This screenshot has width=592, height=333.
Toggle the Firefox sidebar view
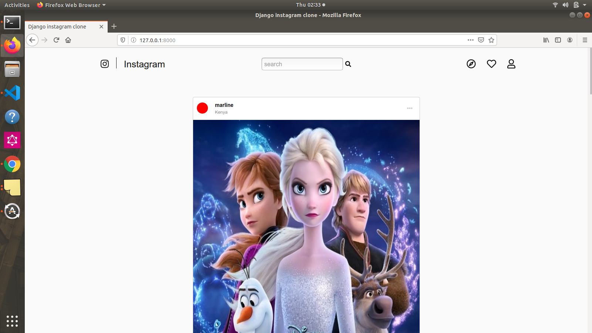[x=558, y=40]
